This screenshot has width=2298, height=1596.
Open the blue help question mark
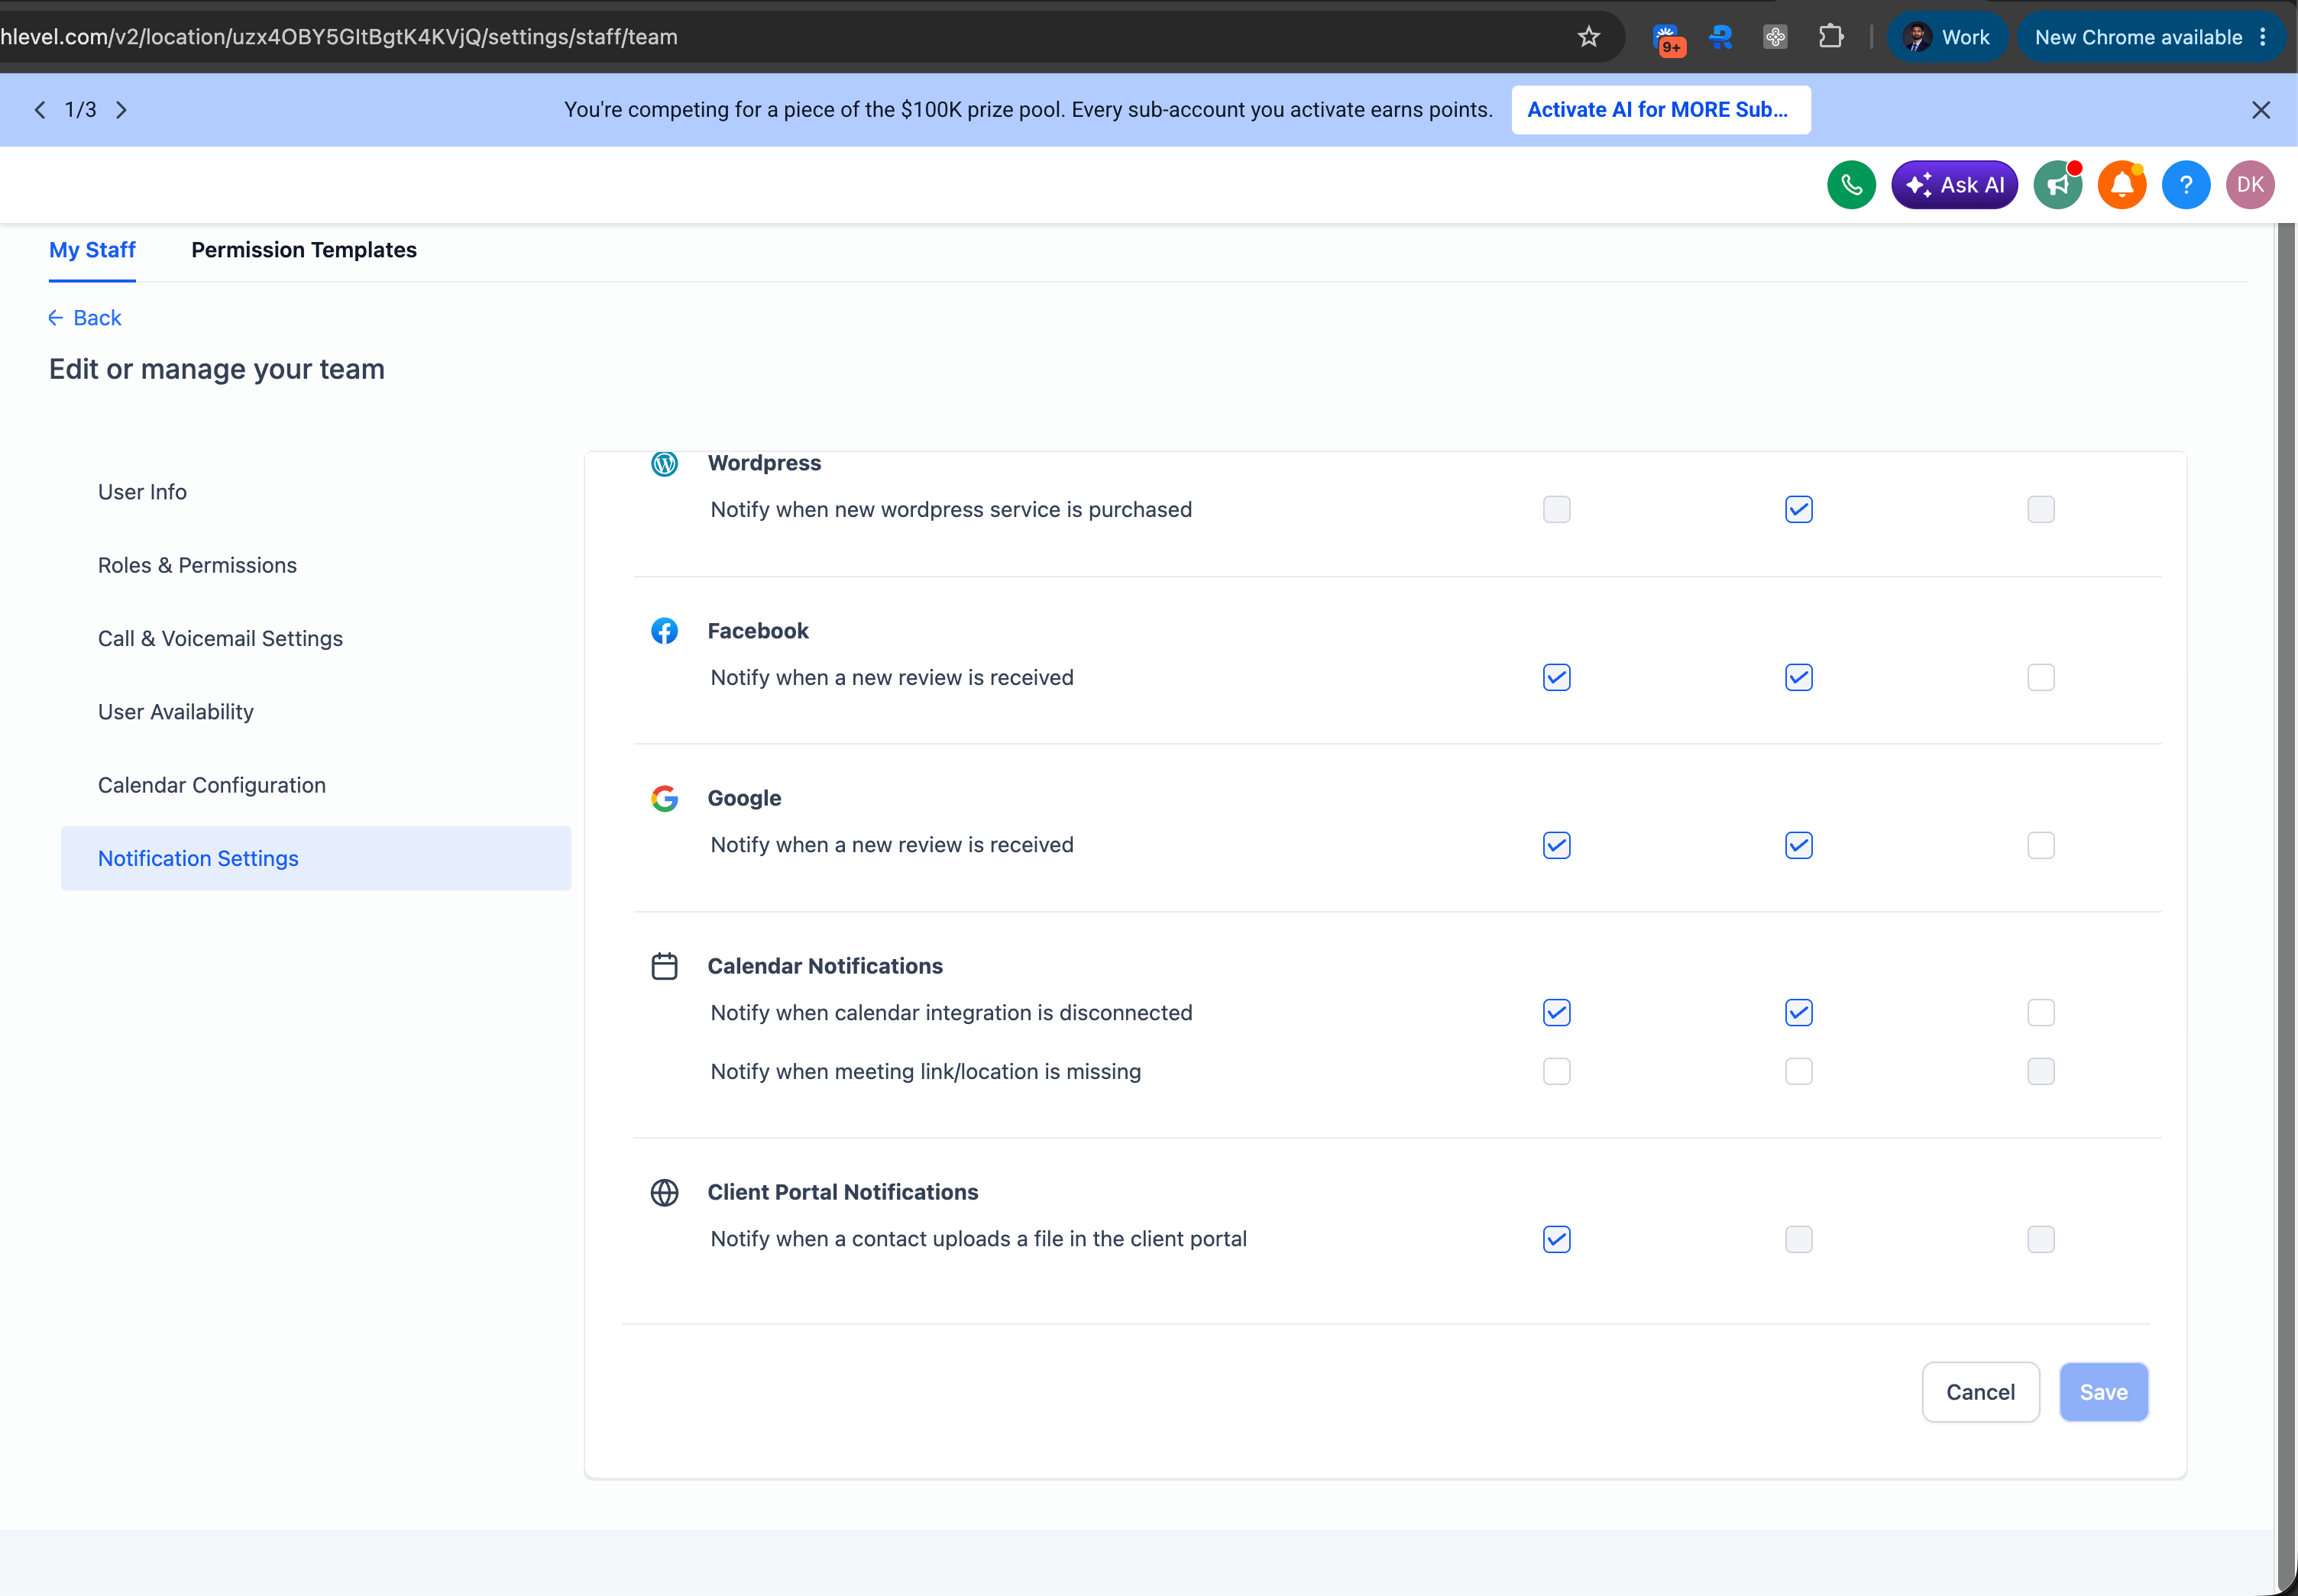coord(2186,185)
